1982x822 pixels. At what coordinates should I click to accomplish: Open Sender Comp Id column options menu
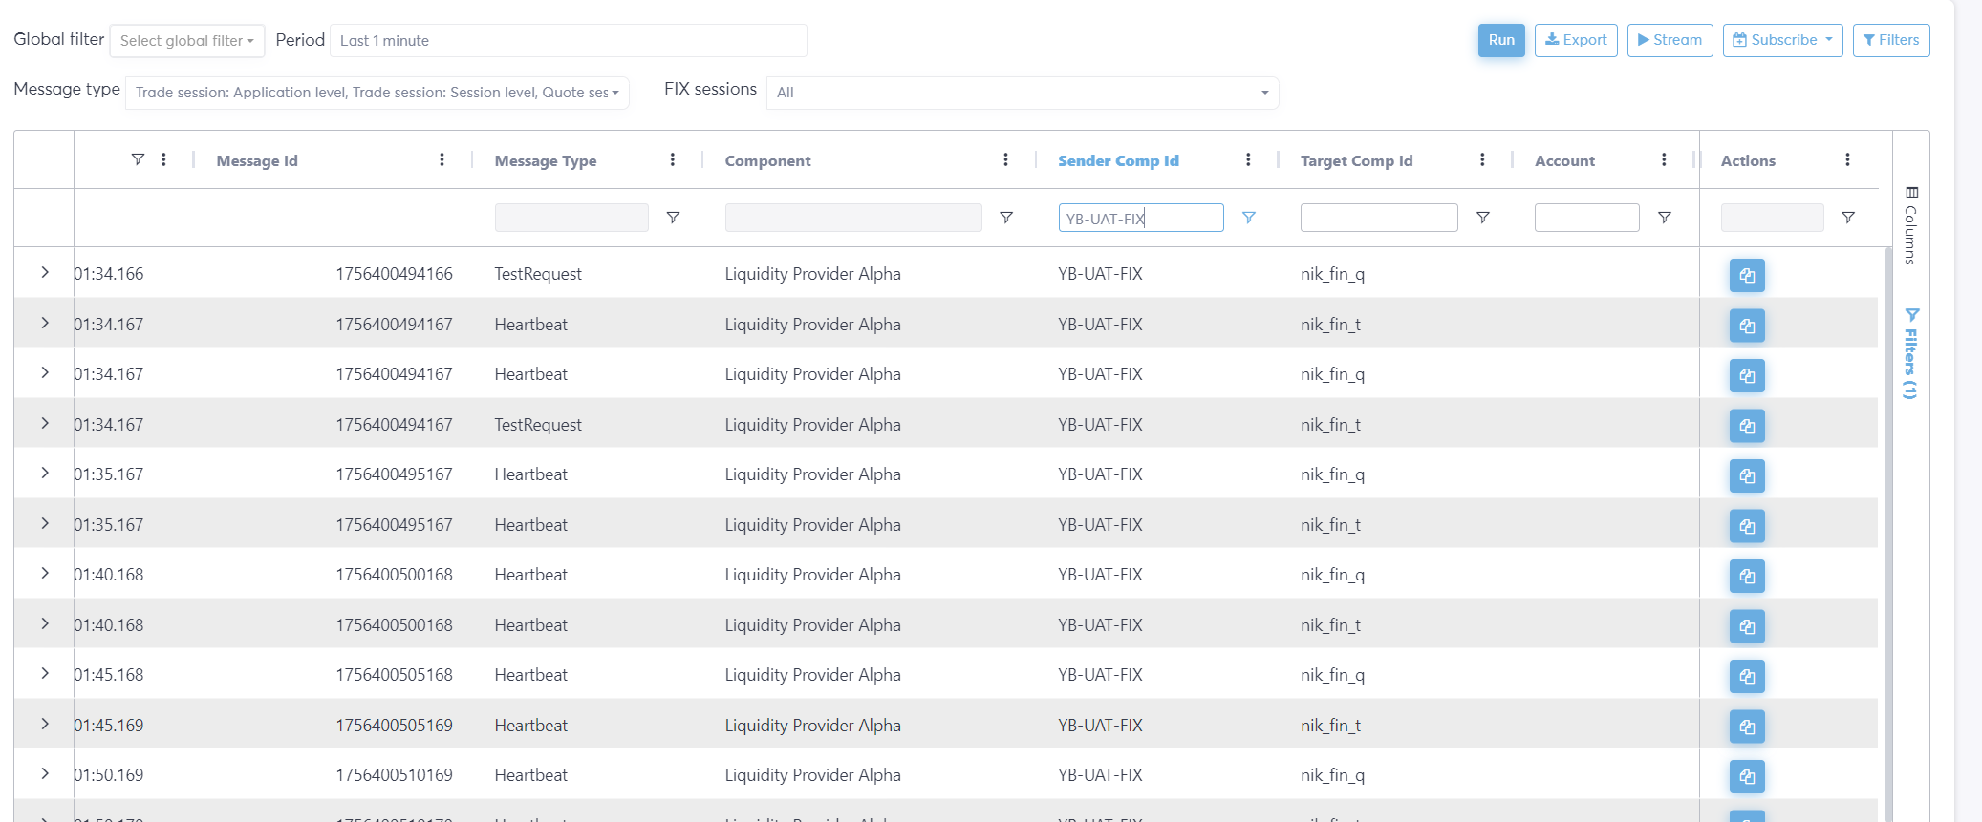coord(1248,160)
